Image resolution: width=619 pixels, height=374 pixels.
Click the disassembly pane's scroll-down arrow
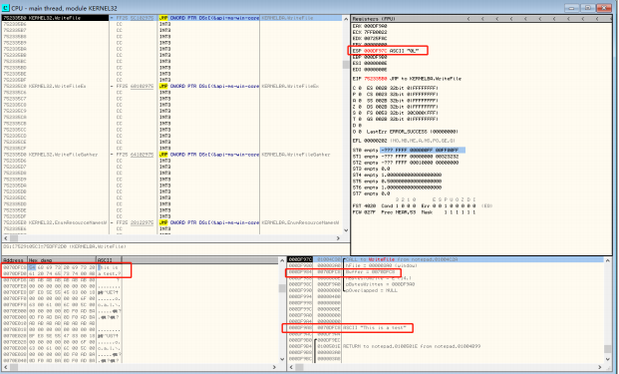pyautogui.click(x=346, y=230)
